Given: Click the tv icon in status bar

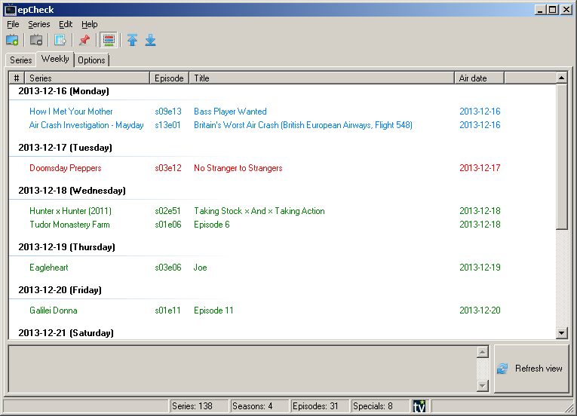Looking at the screenshot, I should (419, 406).
